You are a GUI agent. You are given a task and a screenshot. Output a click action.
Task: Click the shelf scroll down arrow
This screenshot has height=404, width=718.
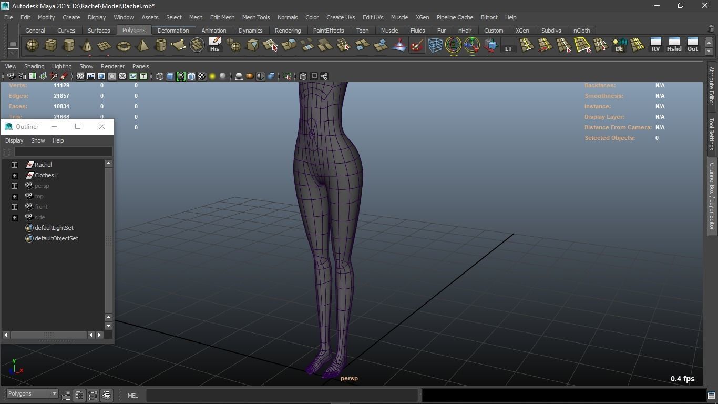pos(709,51)
